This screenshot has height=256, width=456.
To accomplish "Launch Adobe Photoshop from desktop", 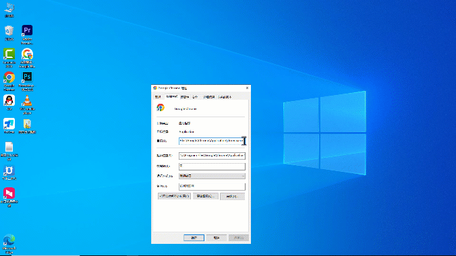I will pyautogui.click(x=27, y=81).
